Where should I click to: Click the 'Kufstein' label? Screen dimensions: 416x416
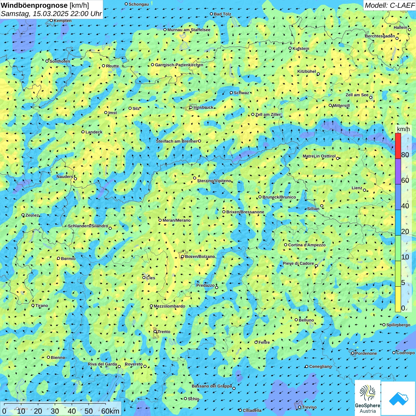point(301,48)
